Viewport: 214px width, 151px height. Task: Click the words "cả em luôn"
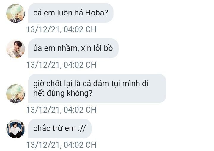tap(53, 13)
